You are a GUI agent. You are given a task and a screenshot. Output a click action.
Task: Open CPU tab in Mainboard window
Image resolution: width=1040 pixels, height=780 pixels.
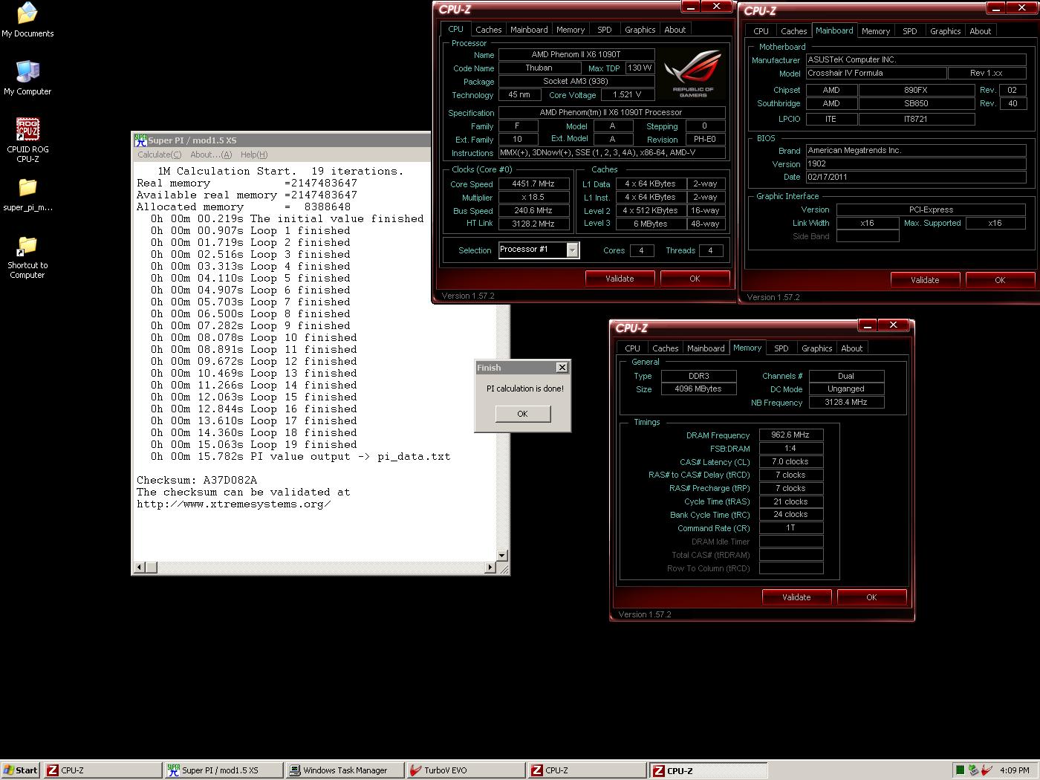click(761, 31)
